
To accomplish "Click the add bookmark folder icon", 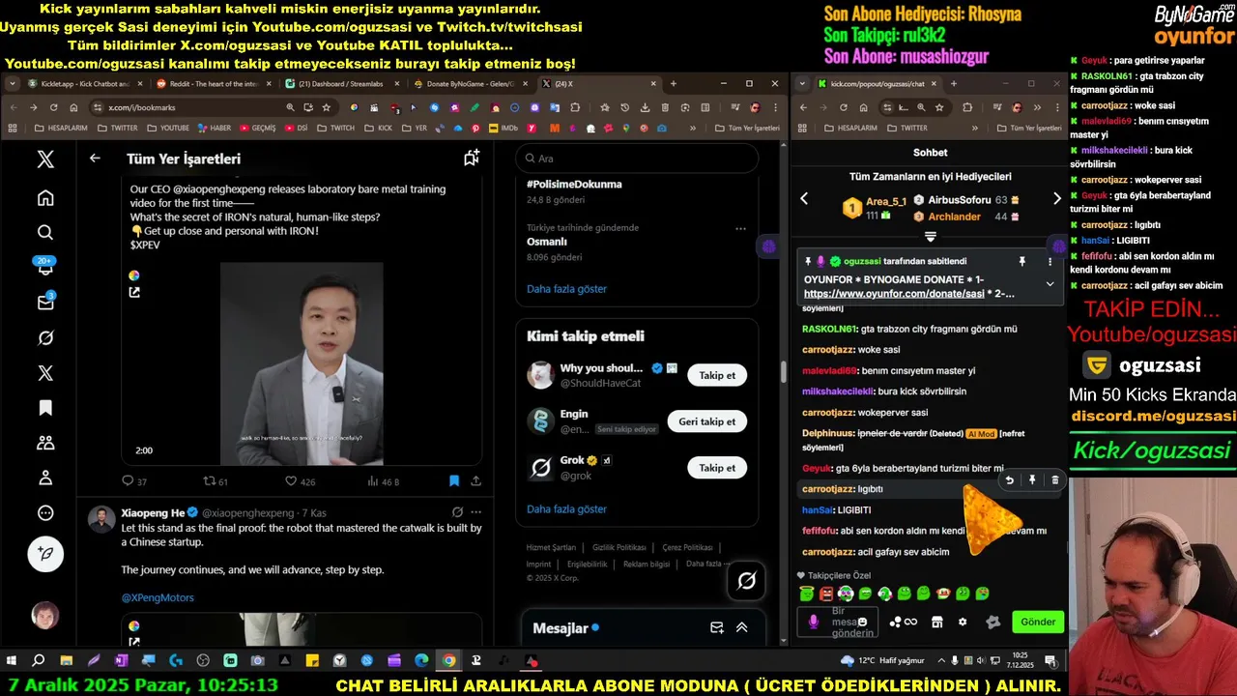I will [x=472, y=158].
